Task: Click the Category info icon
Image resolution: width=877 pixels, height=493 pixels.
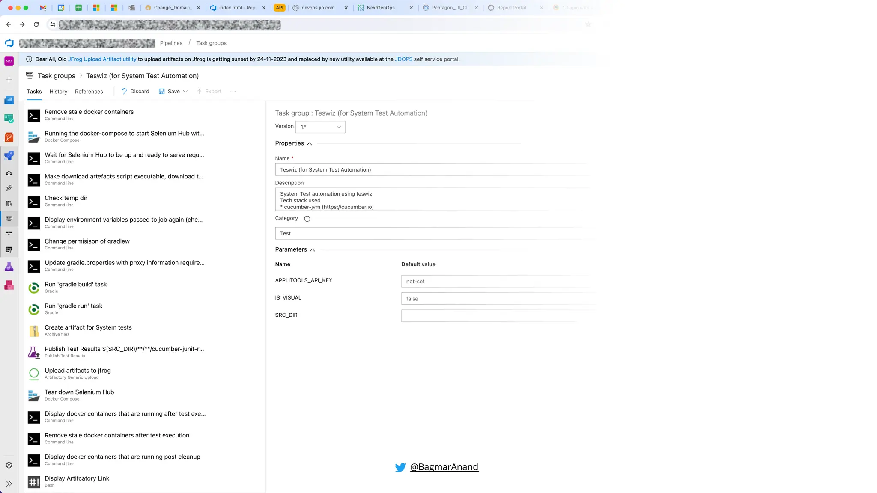Action: tap(307, 219)
